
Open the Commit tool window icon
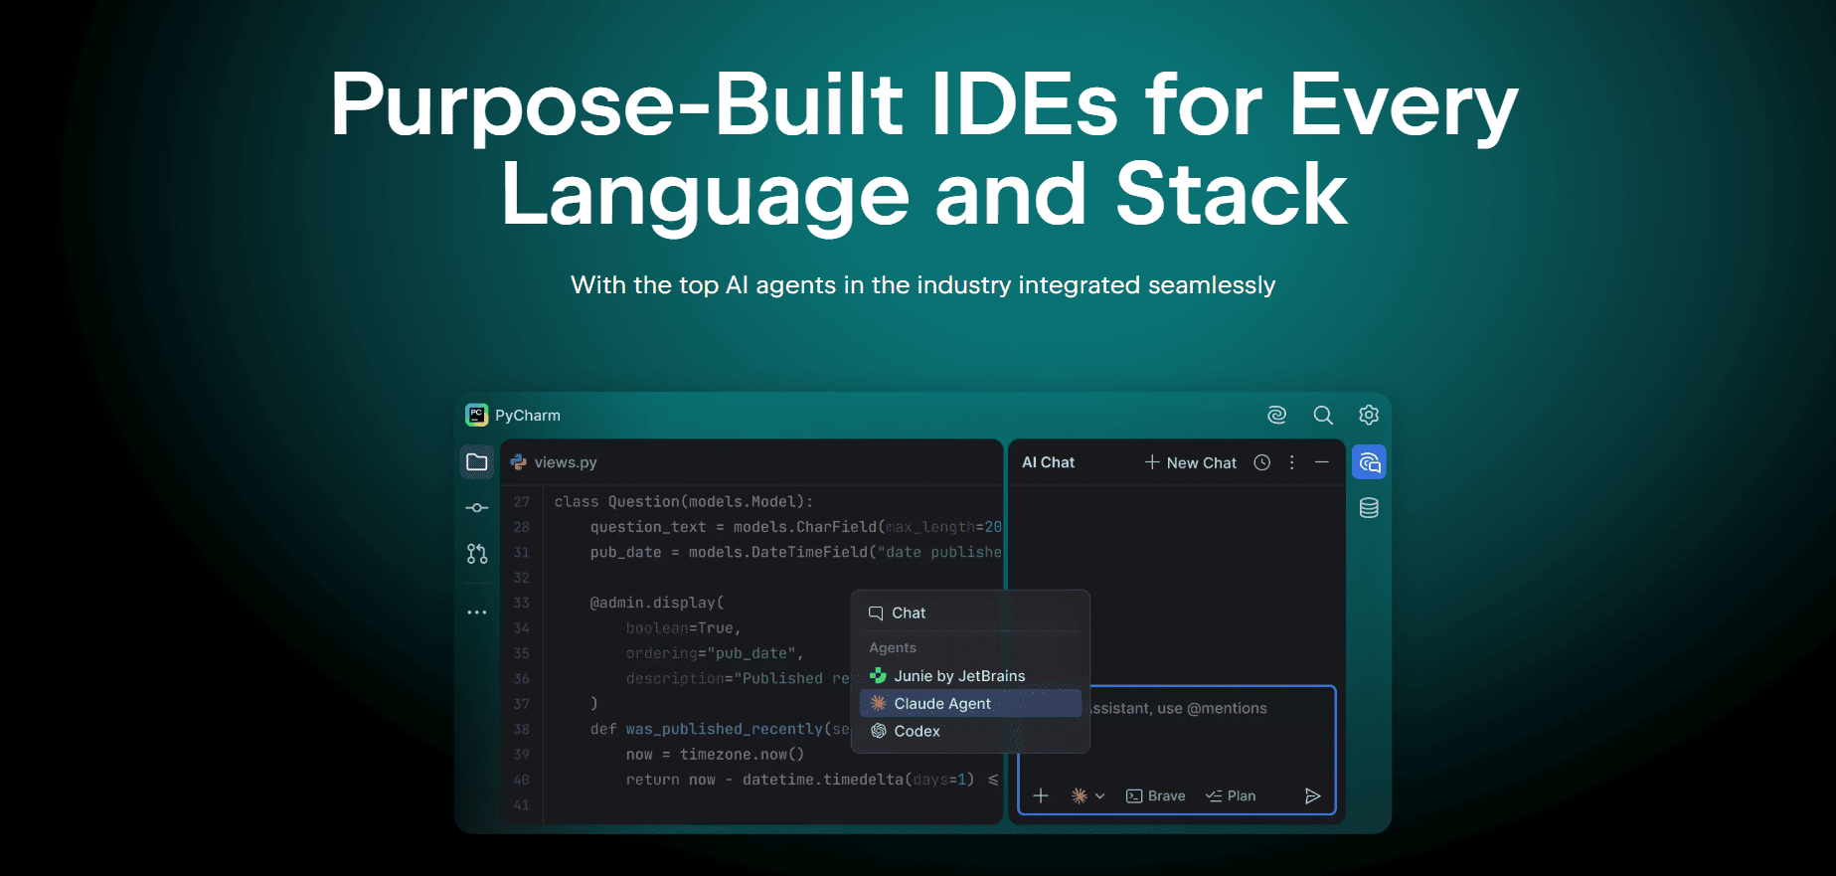point(477,508)
